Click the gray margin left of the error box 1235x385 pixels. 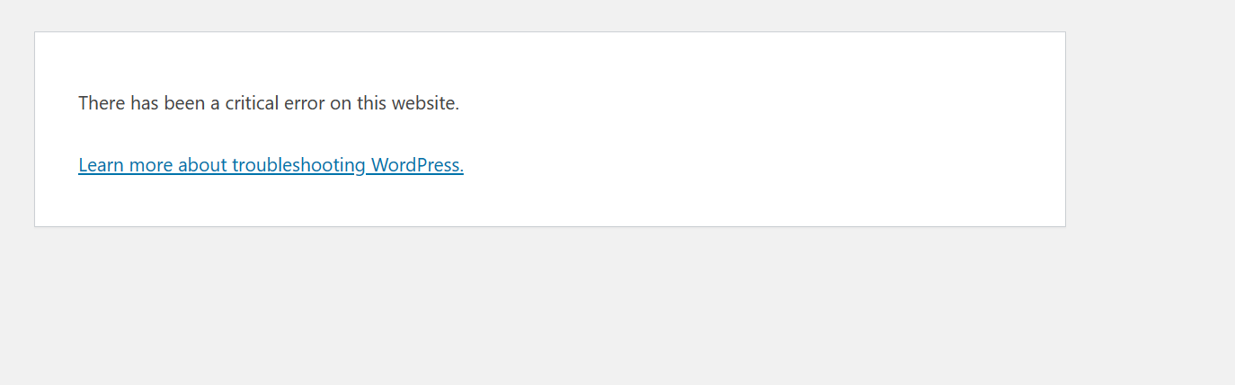pyautogui.click(x=16, y=129)
